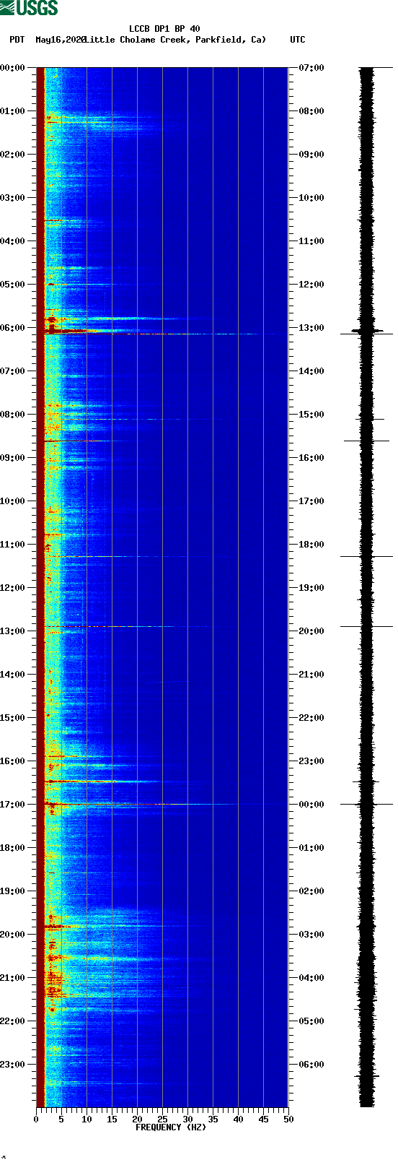Click the frequency tick label '15'
This screenshot has height=1165, width=398.
pos(112,1120)
